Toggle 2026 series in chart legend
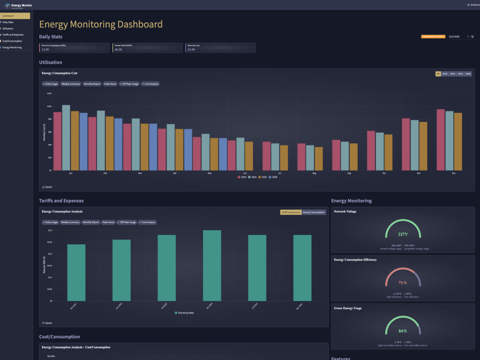 click(x=273, y=177)
